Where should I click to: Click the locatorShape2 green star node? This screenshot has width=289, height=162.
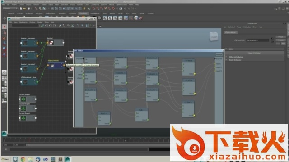tap(28, 99)
